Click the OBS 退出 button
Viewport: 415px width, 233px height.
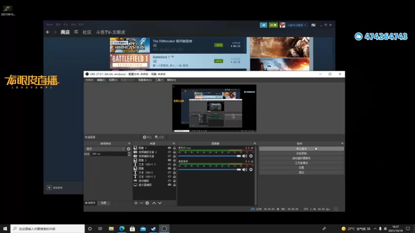[x=301, y=172]
